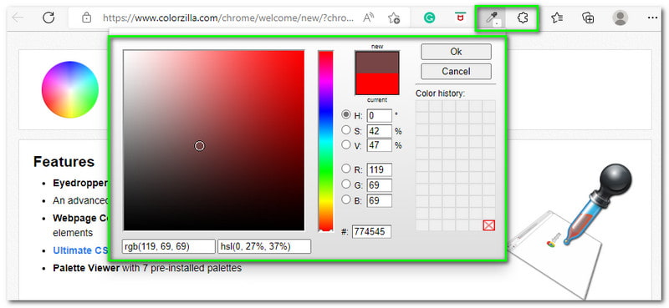Click the G field showing 69
This screenshot has height=308, width=669.
[x=380, y=185]
